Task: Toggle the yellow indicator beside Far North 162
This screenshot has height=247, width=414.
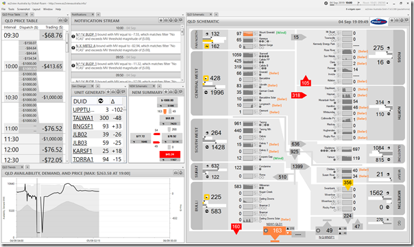Action: [207, 46]
